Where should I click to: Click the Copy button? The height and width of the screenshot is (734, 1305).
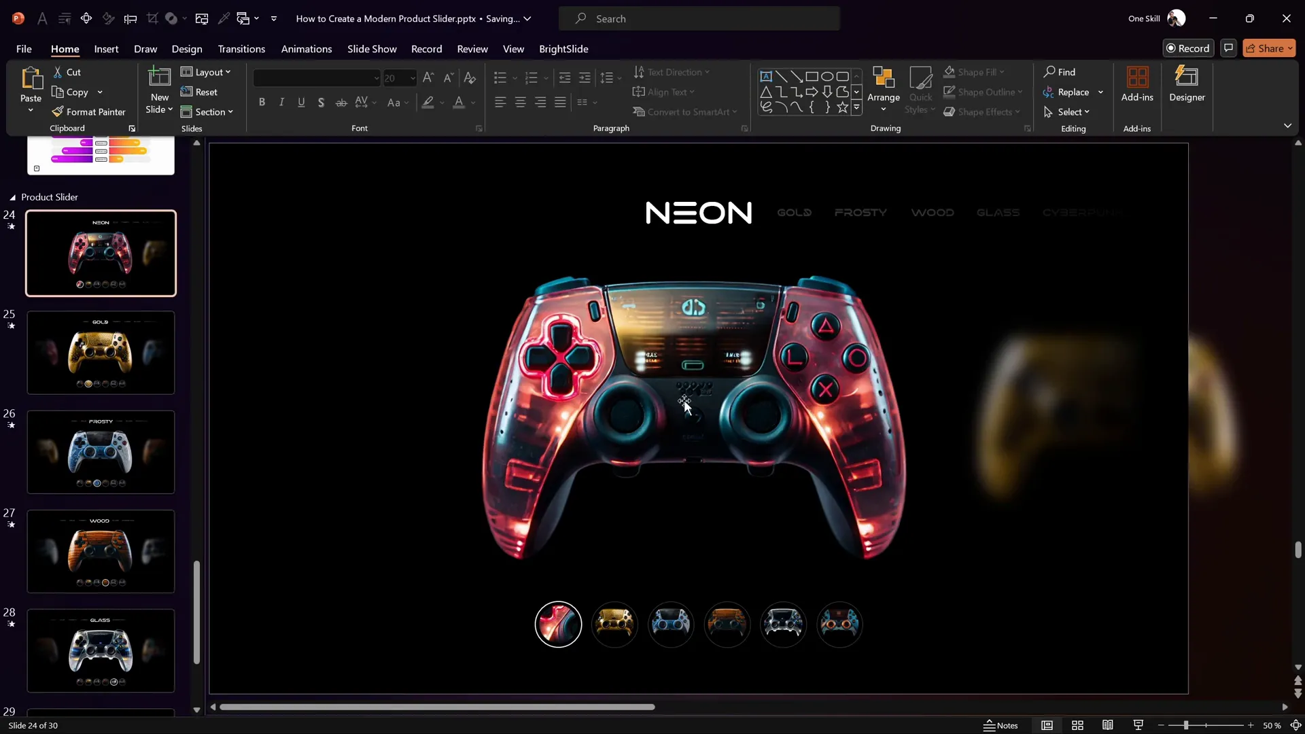[x=71, y=92]
